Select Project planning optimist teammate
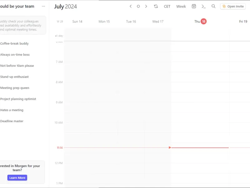Screen dimensions: 250x188 click(x=18, y=99)
